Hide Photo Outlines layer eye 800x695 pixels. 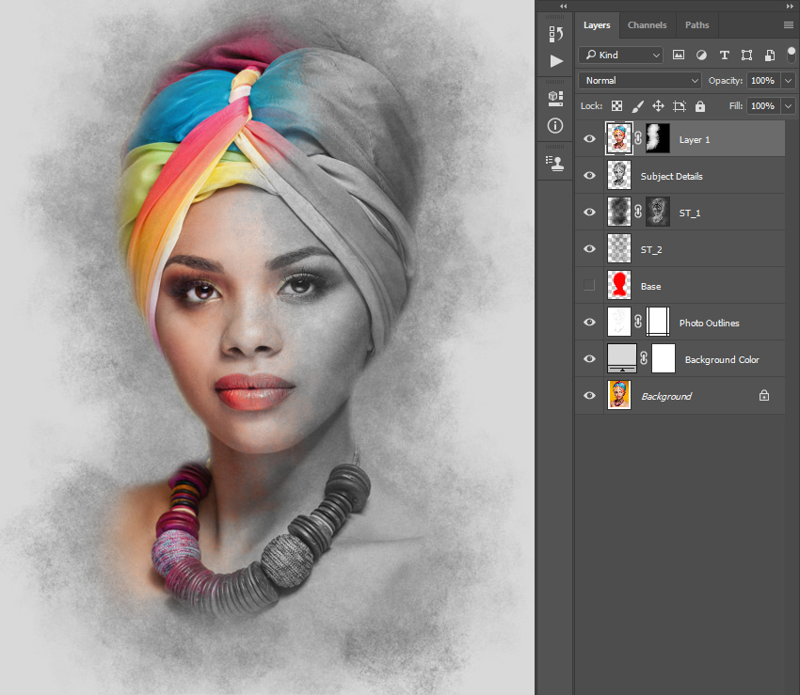[x=589, y=323]
